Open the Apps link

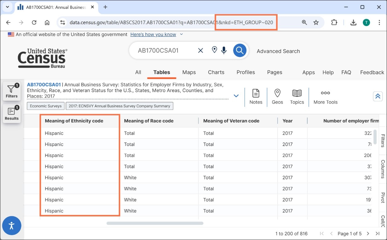click(309, 72)
